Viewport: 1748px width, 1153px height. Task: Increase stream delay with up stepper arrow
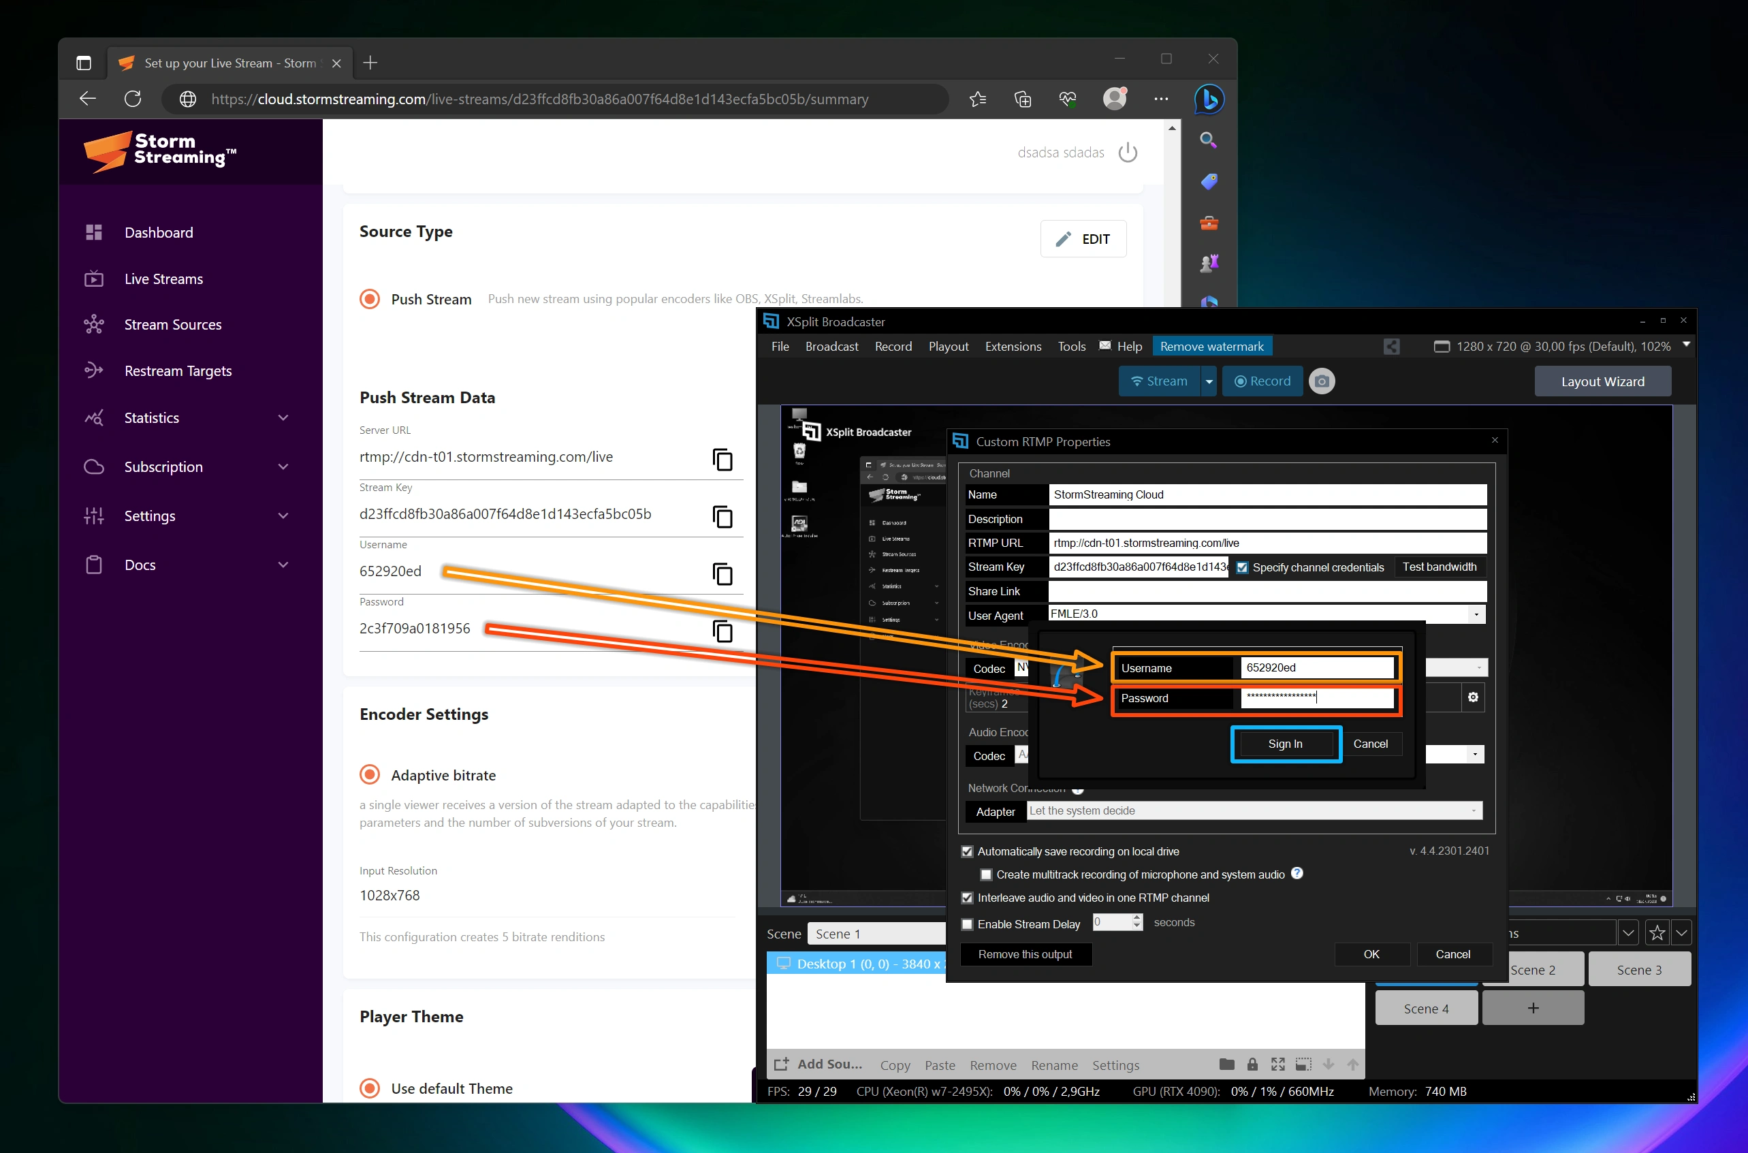point(1137,919)
